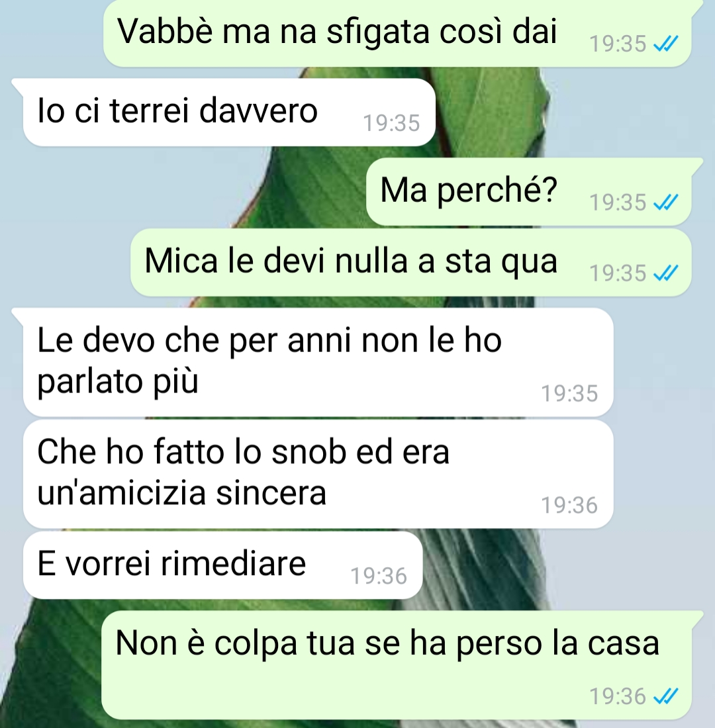The width and height of the screenshot is (715, 728).
Task: Tap blue ticks on 'Mica le devi nulla' message
Action: click(666, 273)
